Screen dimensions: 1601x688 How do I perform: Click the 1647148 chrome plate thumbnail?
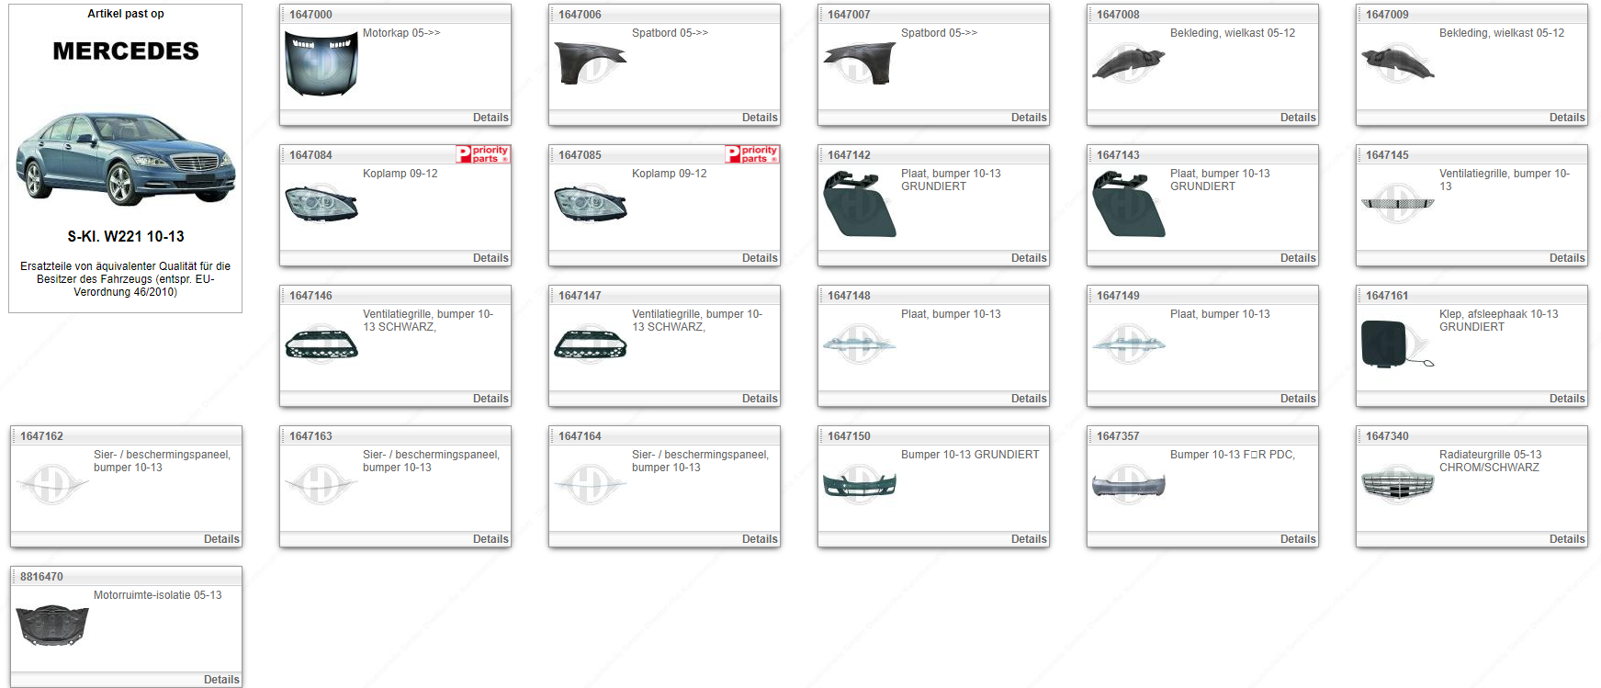pyautogui.click(x=860, y=344)
